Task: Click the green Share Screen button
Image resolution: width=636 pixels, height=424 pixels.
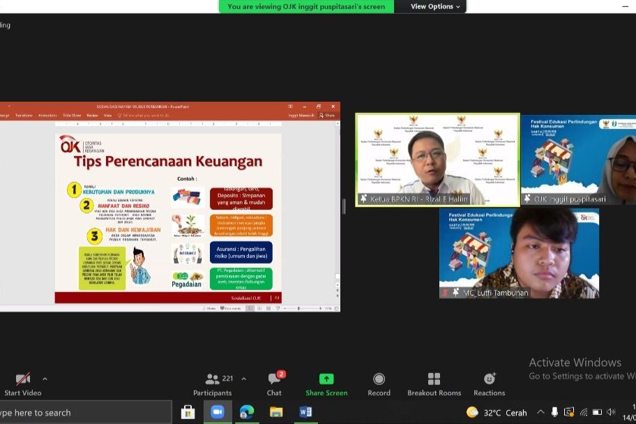Action: [326, 384]
